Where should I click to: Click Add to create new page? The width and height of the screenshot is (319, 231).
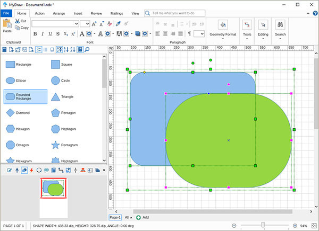(x=142, y=217)
